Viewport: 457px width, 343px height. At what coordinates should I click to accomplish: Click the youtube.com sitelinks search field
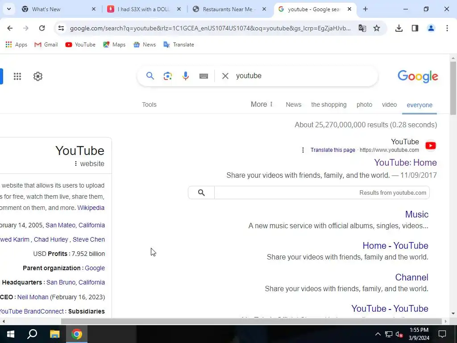322,192
